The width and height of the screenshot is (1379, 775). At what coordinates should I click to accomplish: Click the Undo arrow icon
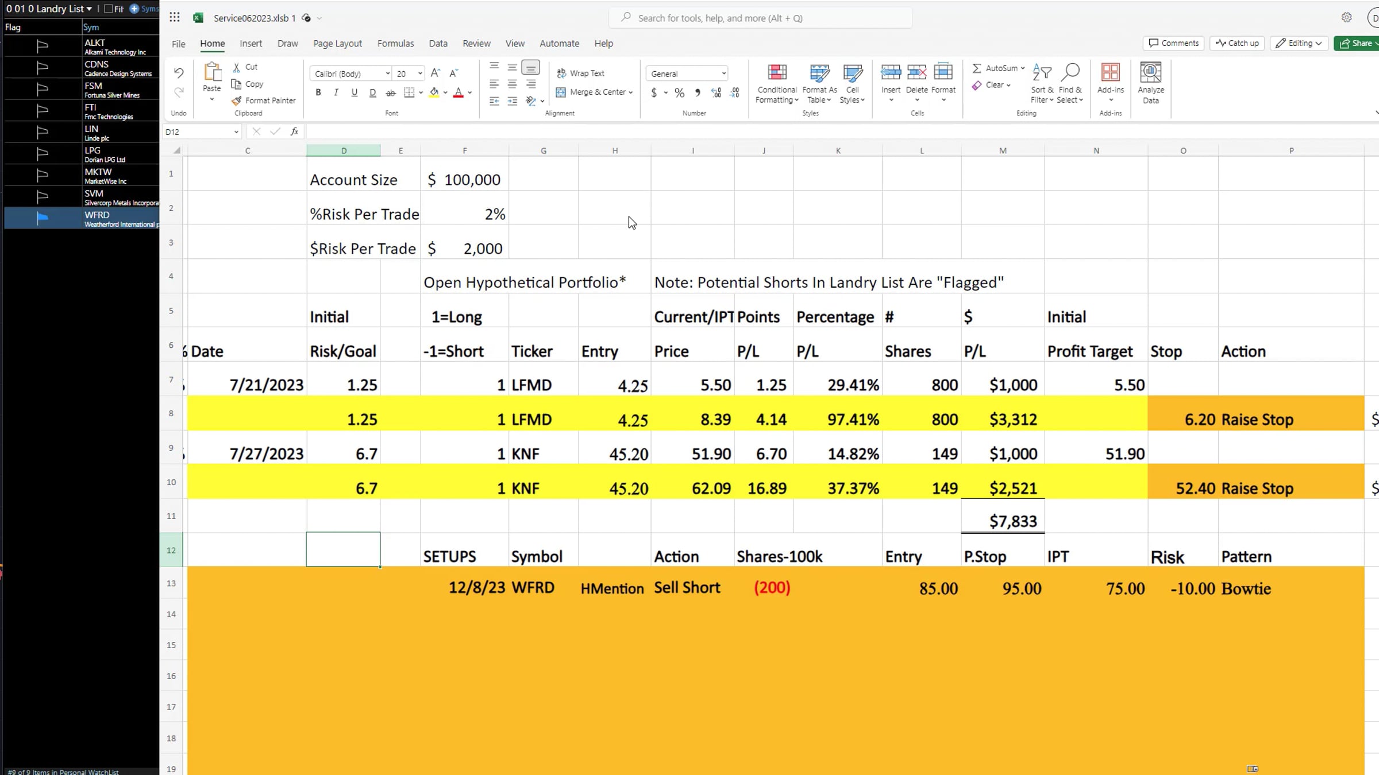point(179,73)
